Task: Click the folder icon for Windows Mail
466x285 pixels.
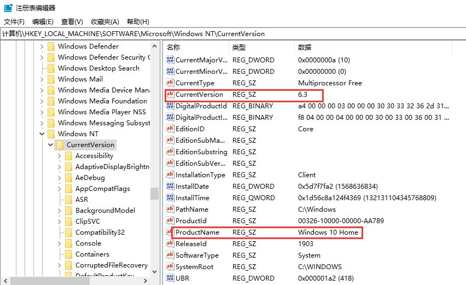Action: point(51,79)
